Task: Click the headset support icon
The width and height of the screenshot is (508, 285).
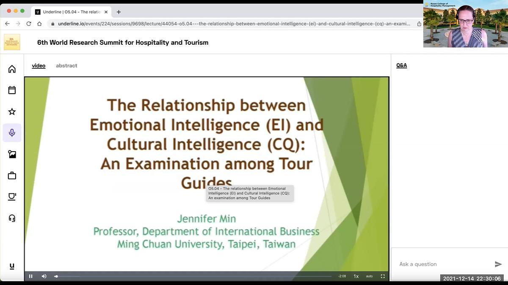Action: (x=12, y=218)
